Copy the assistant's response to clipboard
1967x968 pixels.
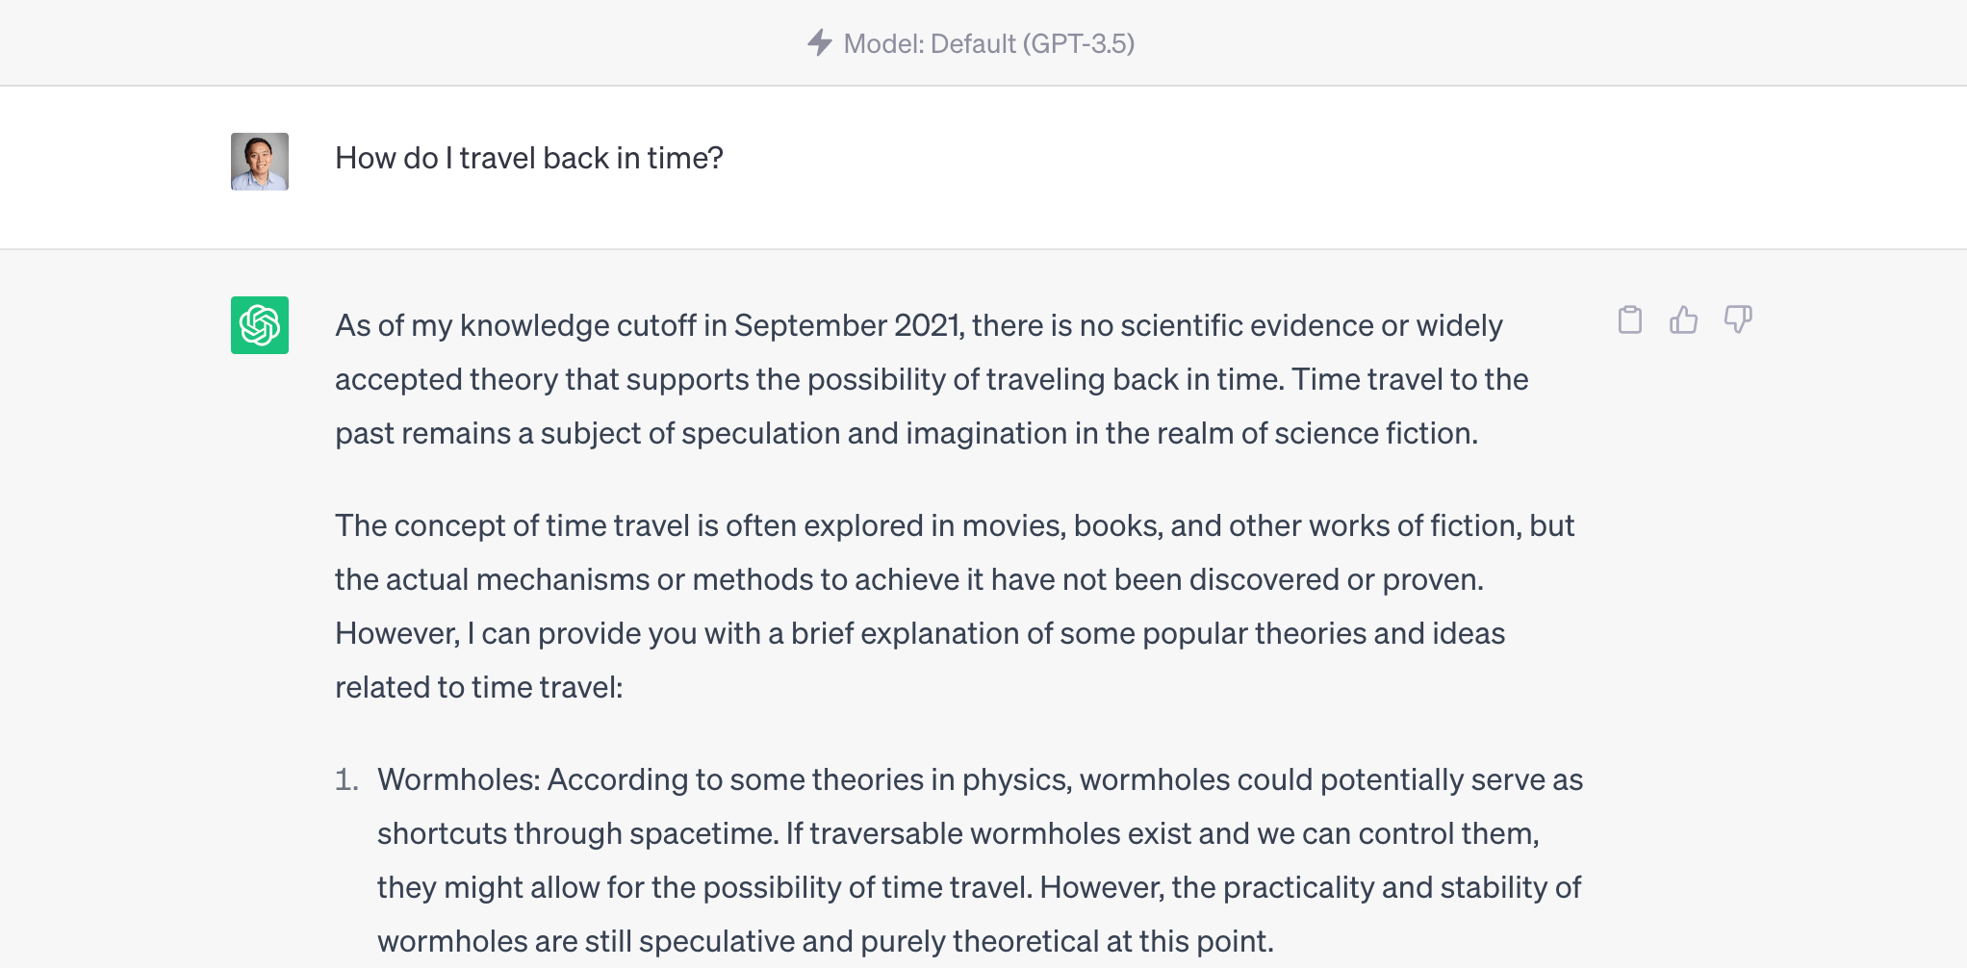pyautogui.click(x=1630, y=320)
